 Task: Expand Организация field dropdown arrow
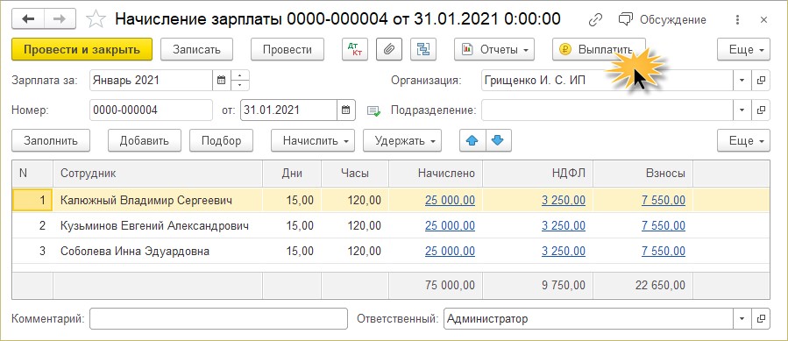pos(742,80)
